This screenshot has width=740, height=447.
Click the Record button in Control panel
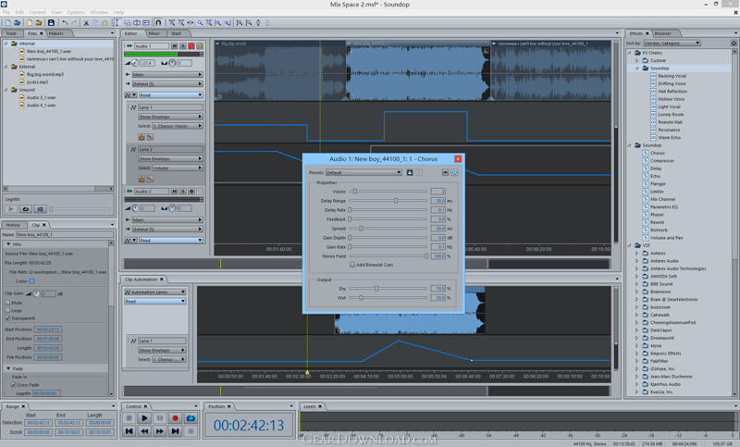(x=175, y=418)
